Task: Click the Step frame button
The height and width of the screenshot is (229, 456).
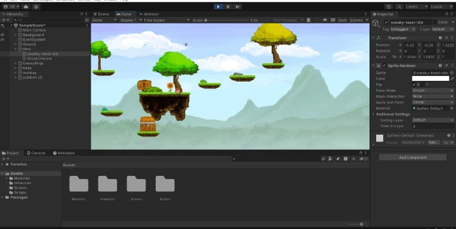Action: point(237,6)
